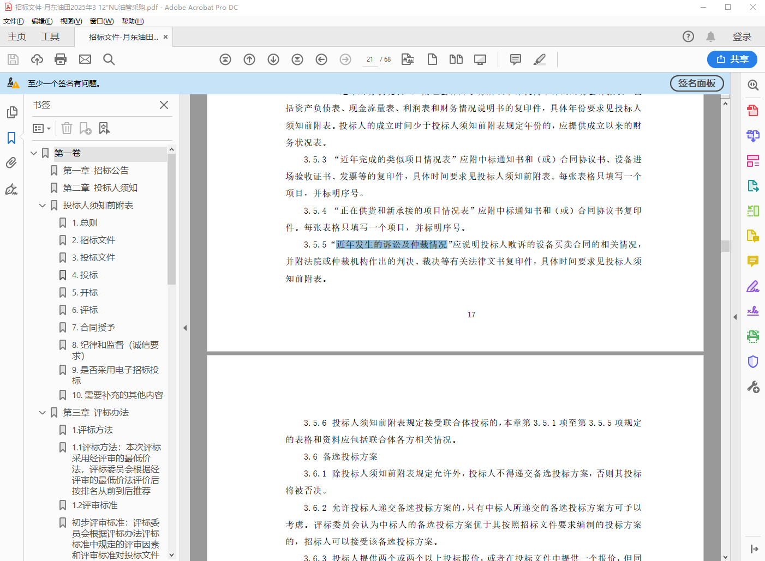Image resolution: width=765 pixels, height=561 pixels.
Task: Collapse the 第三章 评标办法 bookmark
Action: pos(43,413)
